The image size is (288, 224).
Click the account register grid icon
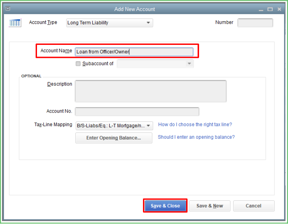(15, 23)
